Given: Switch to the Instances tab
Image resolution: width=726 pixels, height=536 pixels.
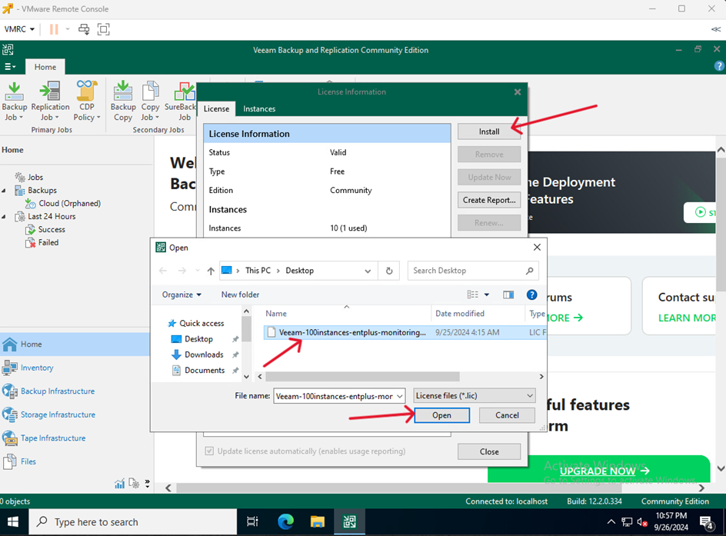Looking at the screenshot, I should [x=259, y=108].
